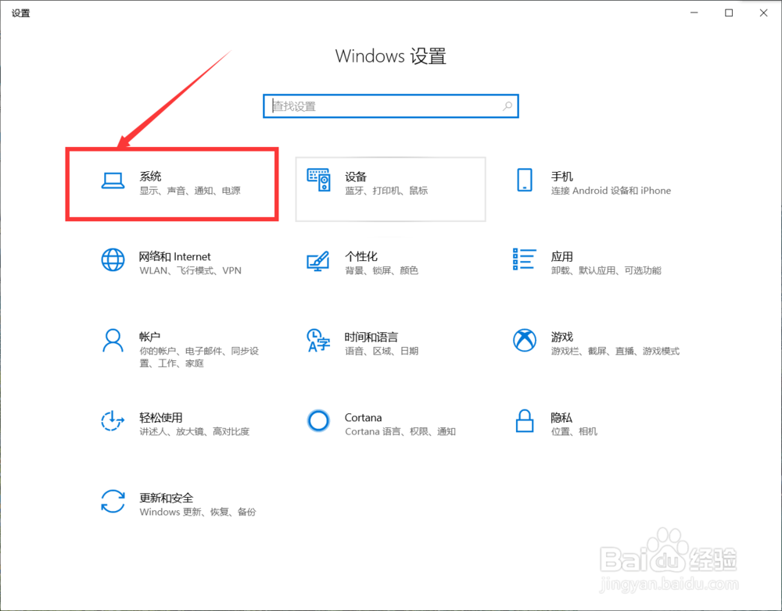Screen dimensions: 782x611
Task: Click inside the 查找设置 search box
Action: click(390, 106)
